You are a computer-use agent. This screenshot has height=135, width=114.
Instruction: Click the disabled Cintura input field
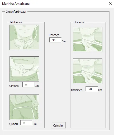point(28,84)
